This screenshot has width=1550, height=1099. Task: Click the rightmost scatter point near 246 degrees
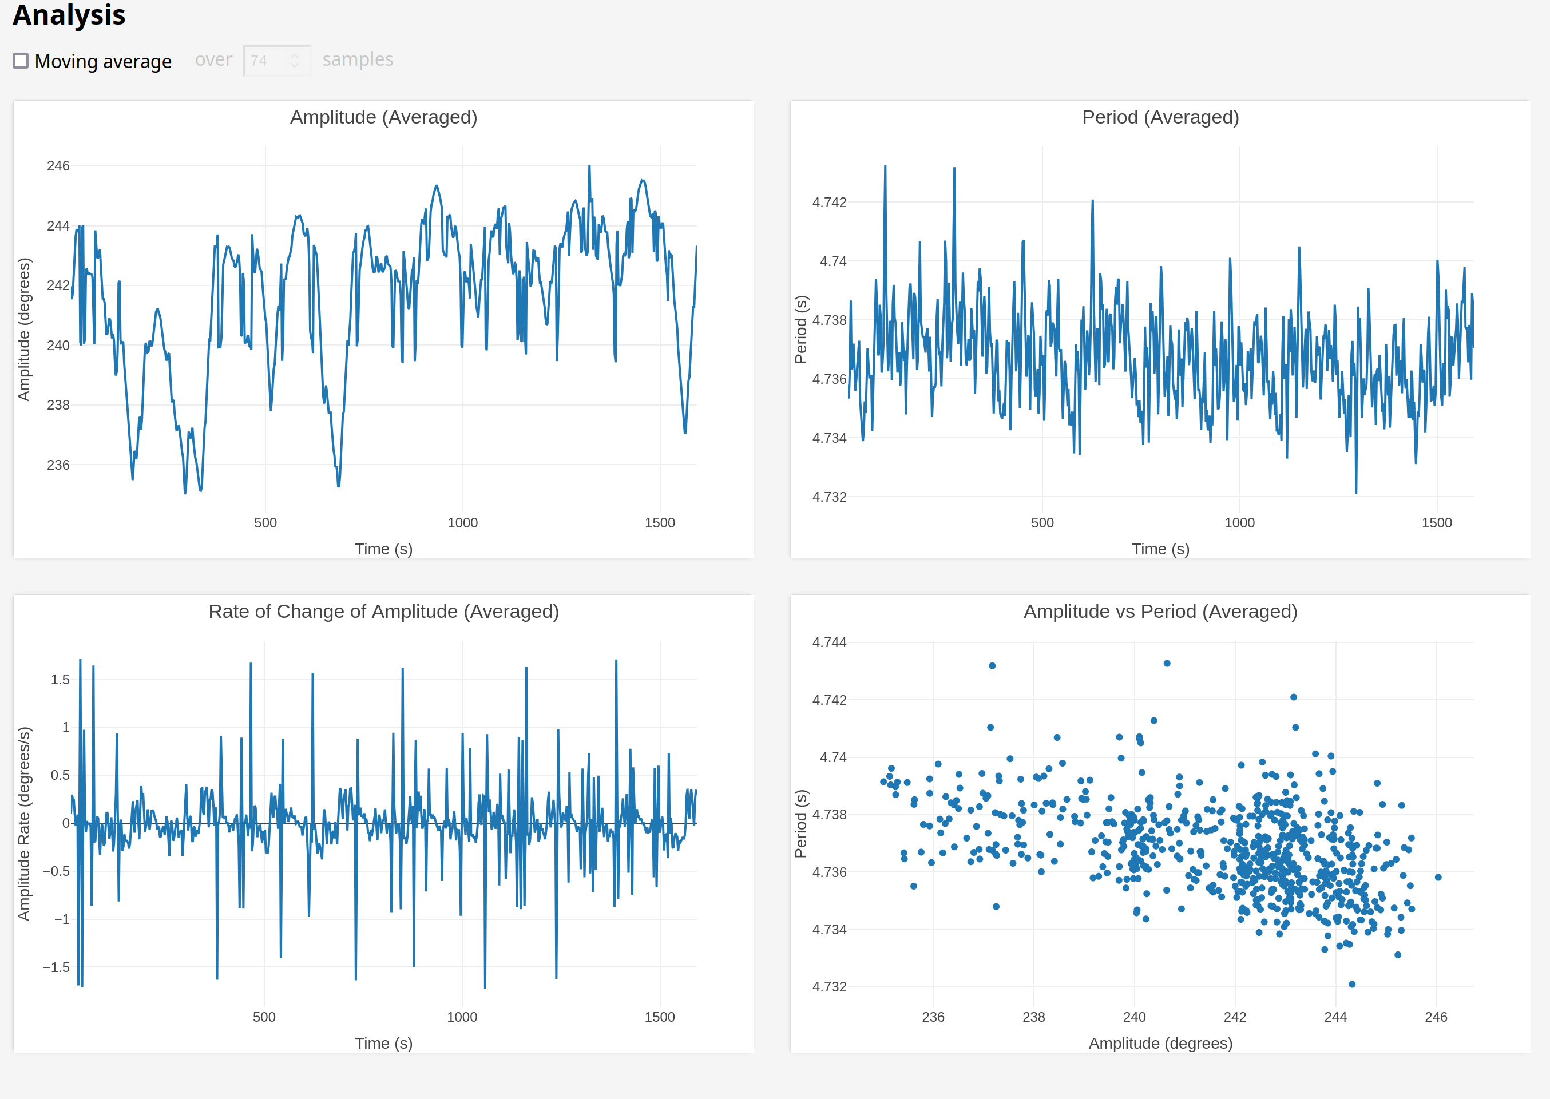click(x=1438, y=877)
